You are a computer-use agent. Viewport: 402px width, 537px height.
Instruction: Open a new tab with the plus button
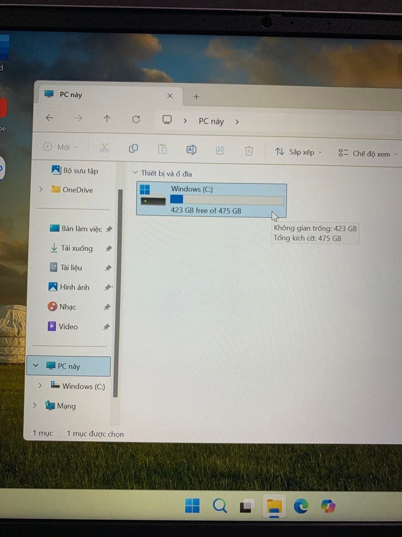click(196, 96)
